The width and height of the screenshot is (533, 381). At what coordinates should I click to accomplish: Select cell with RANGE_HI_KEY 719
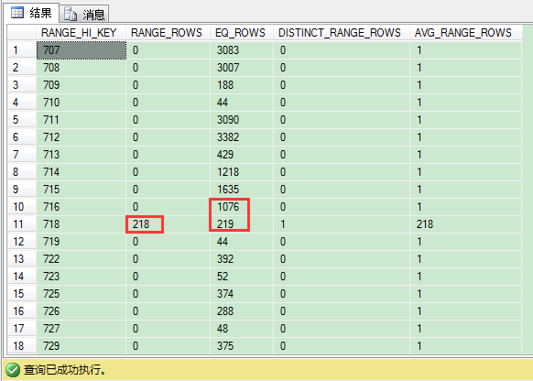[82, 241]
